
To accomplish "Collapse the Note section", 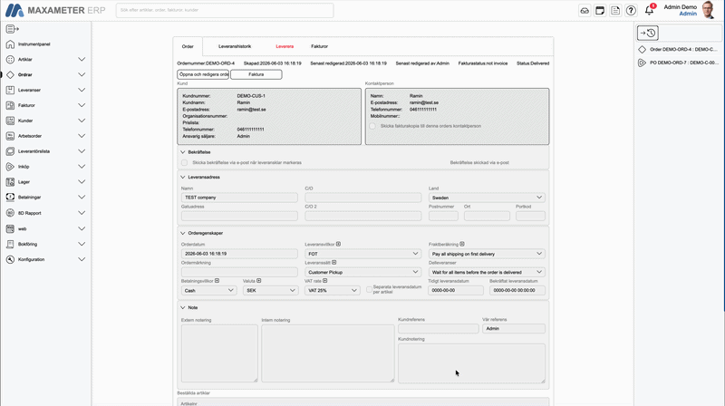I will pos(183,307).
